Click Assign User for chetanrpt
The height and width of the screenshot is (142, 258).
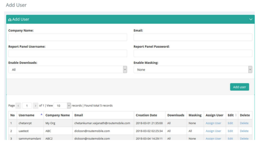pos(213,123)
